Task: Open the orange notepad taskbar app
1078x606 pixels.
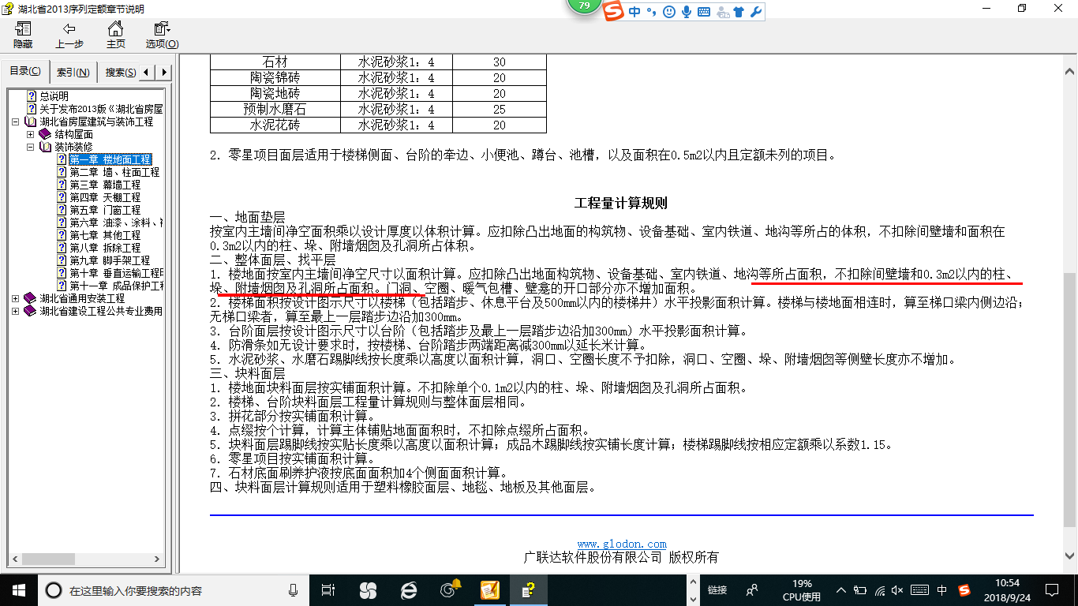Action: 490,589
